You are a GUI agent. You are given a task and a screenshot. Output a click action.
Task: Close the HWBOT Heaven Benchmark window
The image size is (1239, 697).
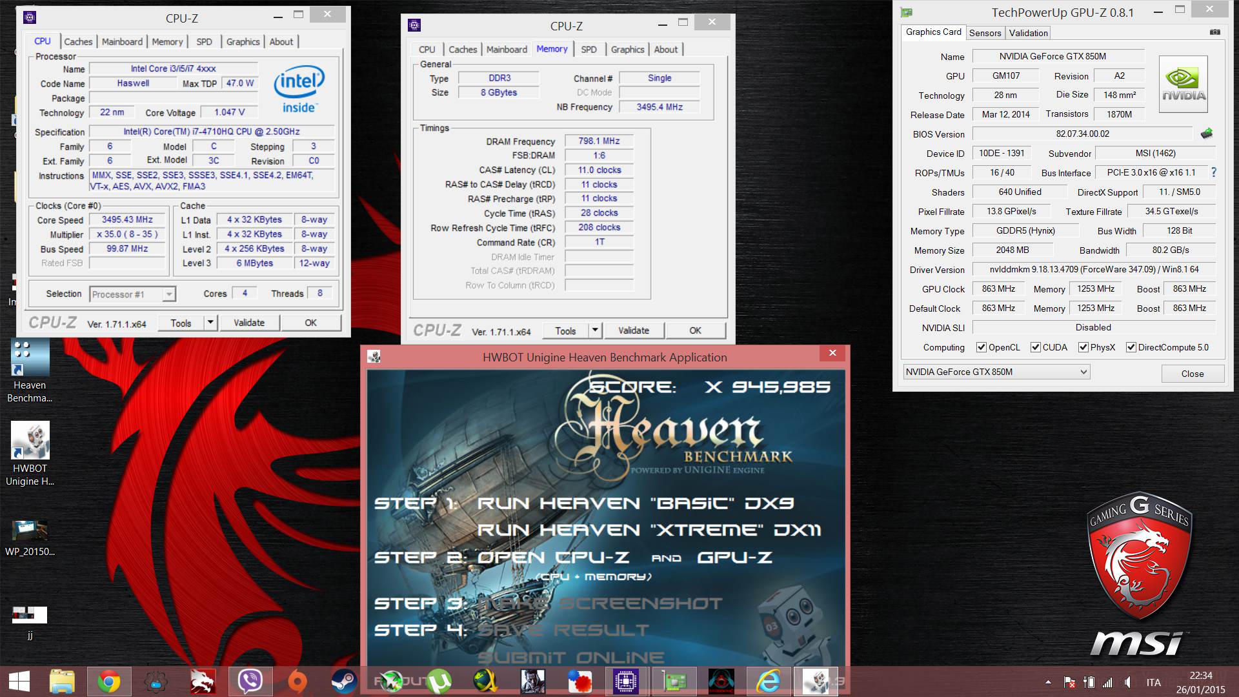tap(832, 353)
